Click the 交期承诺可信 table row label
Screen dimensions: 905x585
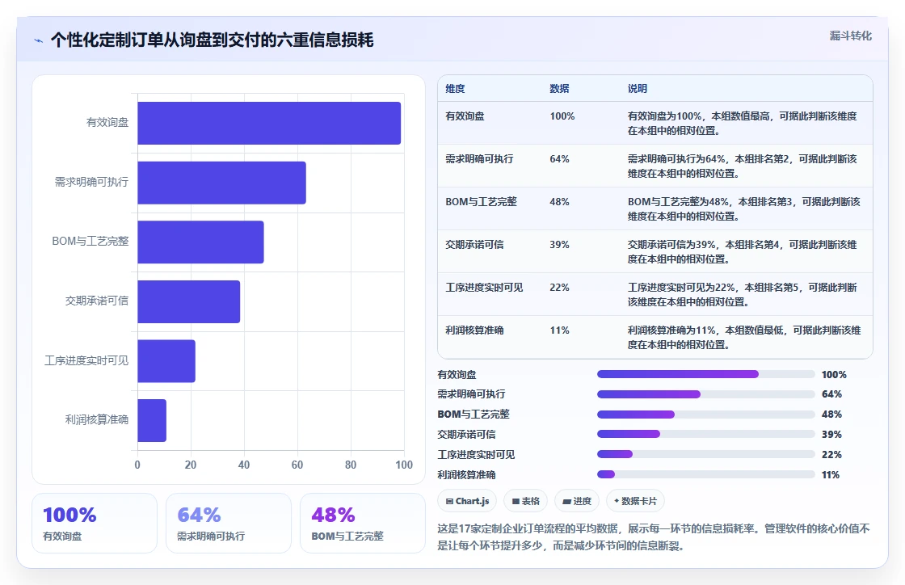474,244
